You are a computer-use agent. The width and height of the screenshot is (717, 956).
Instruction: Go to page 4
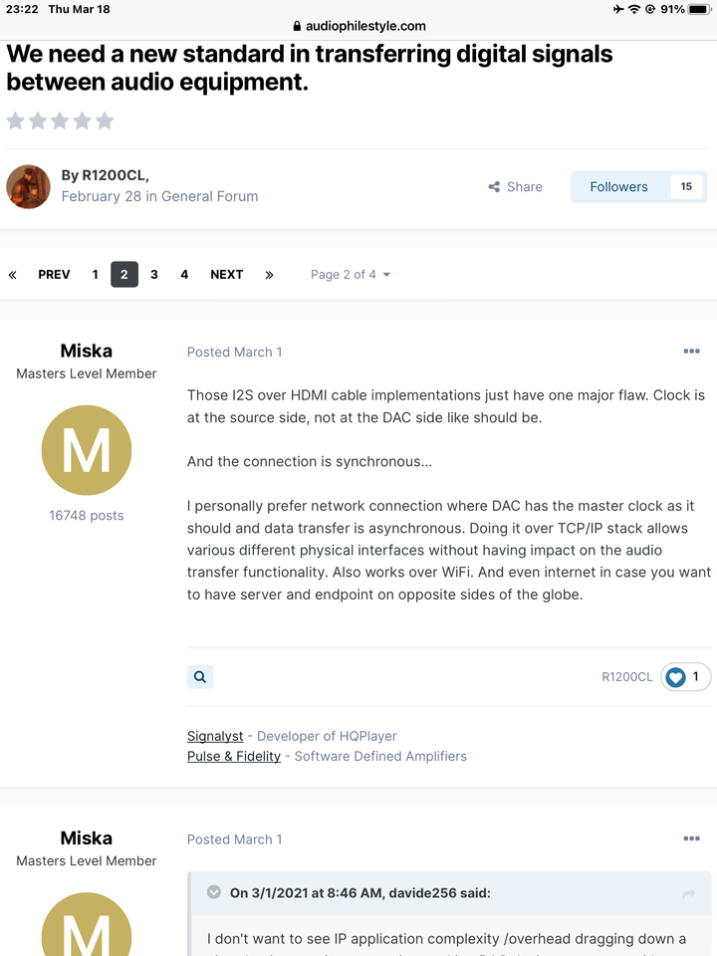(184, 275)
